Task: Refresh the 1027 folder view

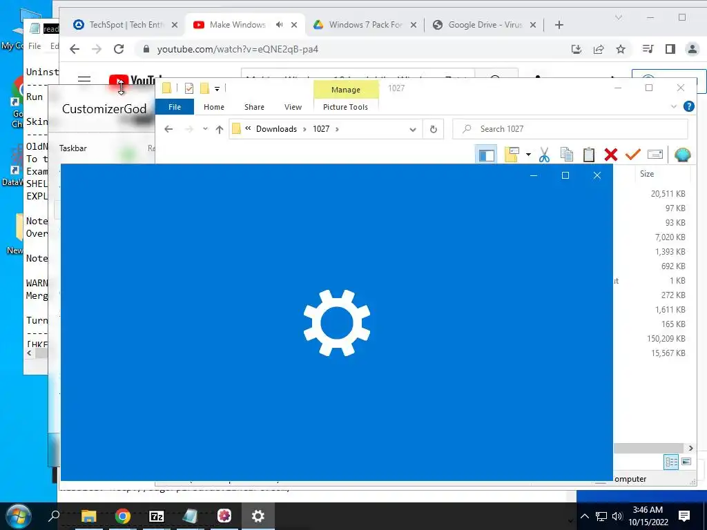Action: coord(434,129)
